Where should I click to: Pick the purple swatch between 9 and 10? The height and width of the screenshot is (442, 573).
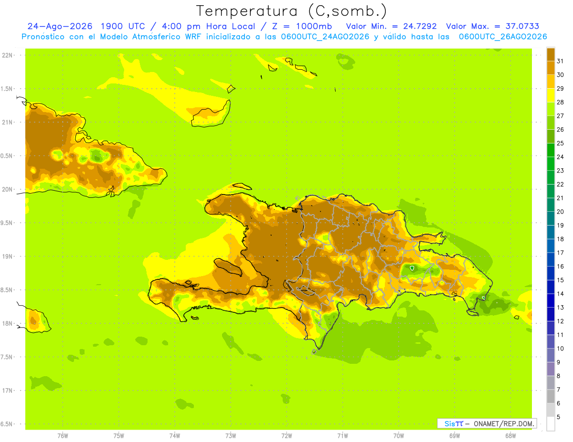pos(551,355)
